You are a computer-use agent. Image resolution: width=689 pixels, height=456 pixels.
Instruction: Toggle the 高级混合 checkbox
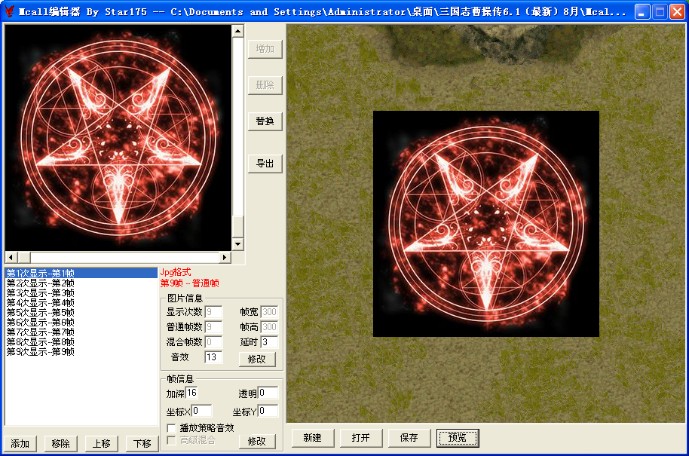pyautogui.click(x=172, y=440)
